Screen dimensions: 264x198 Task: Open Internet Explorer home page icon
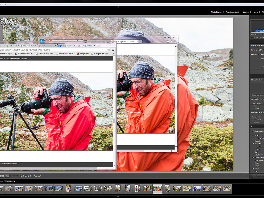(x=168, y=42)
